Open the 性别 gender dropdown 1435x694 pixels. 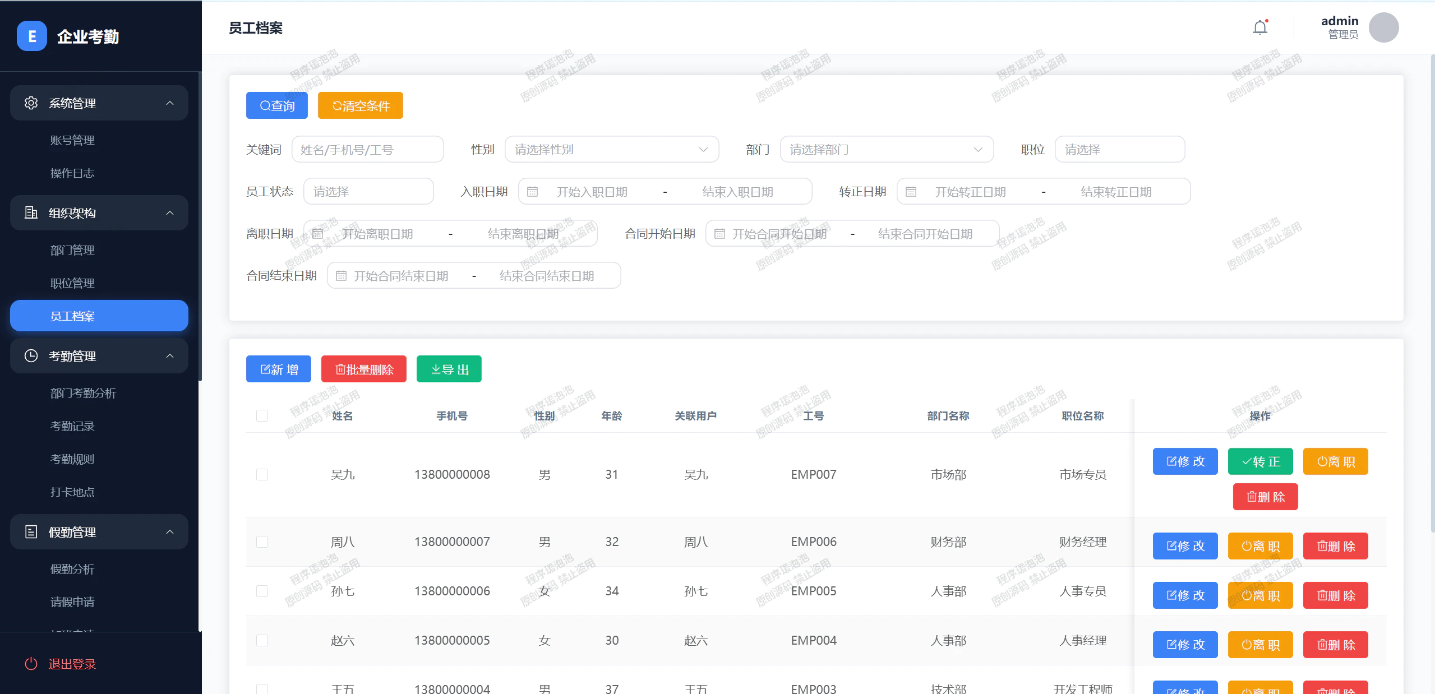pos(612,150)
